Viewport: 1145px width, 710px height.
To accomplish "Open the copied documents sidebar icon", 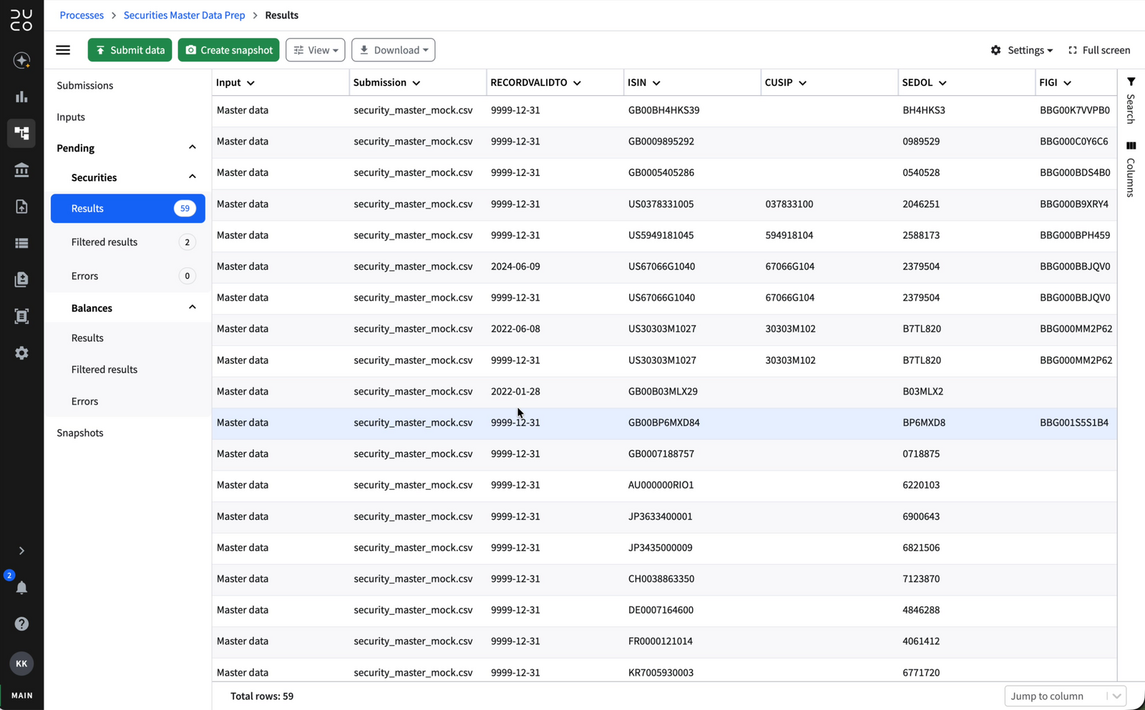I will (x=21, y=280).
